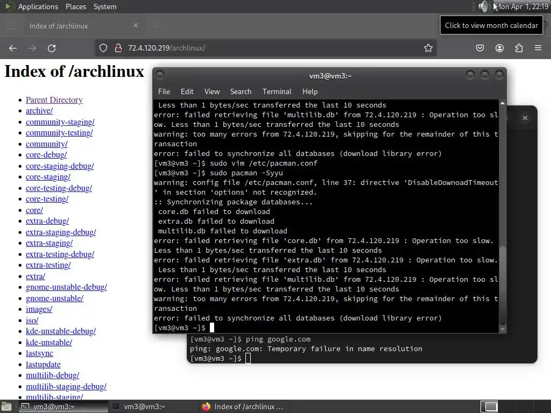Bookmark this page with the star

[x=428, y=48]
